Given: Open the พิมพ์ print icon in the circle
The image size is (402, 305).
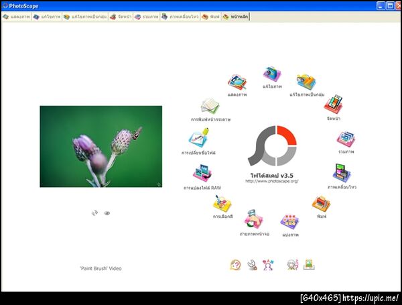Looking at the screenshot, I should pos(321,204).
